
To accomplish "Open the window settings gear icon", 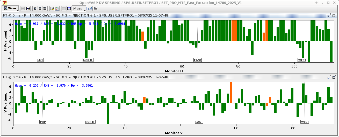I will point(52,9).
